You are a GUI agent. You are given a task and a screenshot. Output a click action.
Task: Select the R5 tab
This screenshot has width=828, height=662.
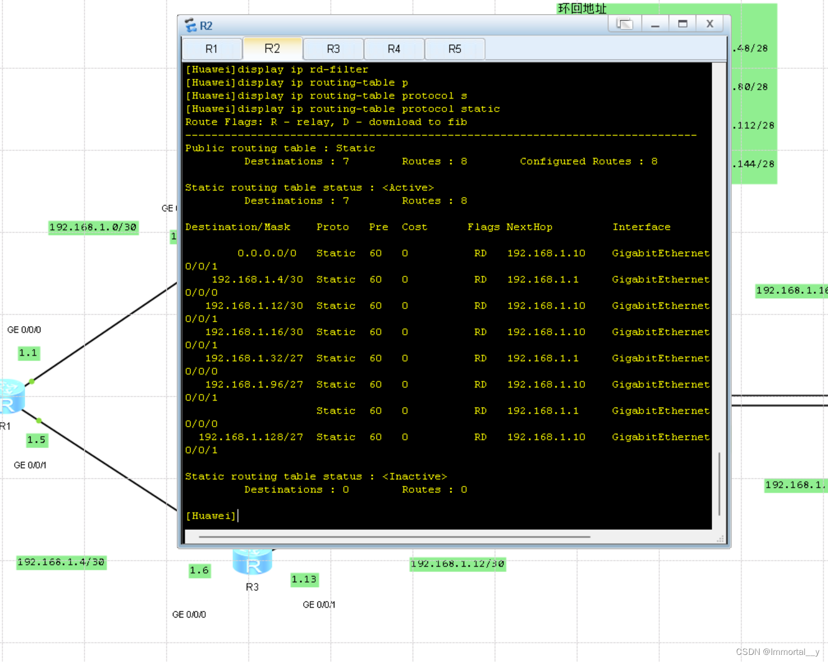(x=455, y=49)
